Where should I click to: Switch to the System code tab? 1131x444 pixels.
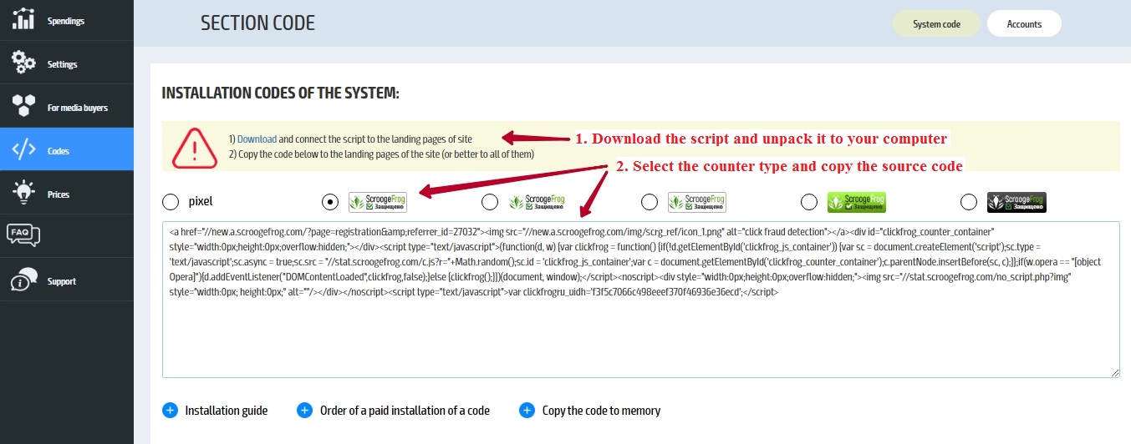click(x=936, y=24)
